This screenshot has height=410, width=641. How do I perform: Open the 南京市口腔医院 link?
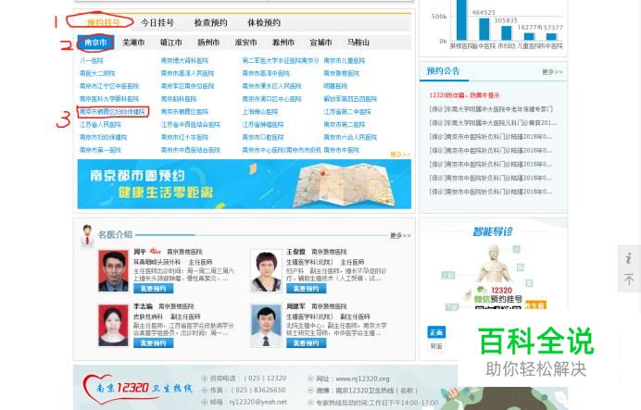263,137
